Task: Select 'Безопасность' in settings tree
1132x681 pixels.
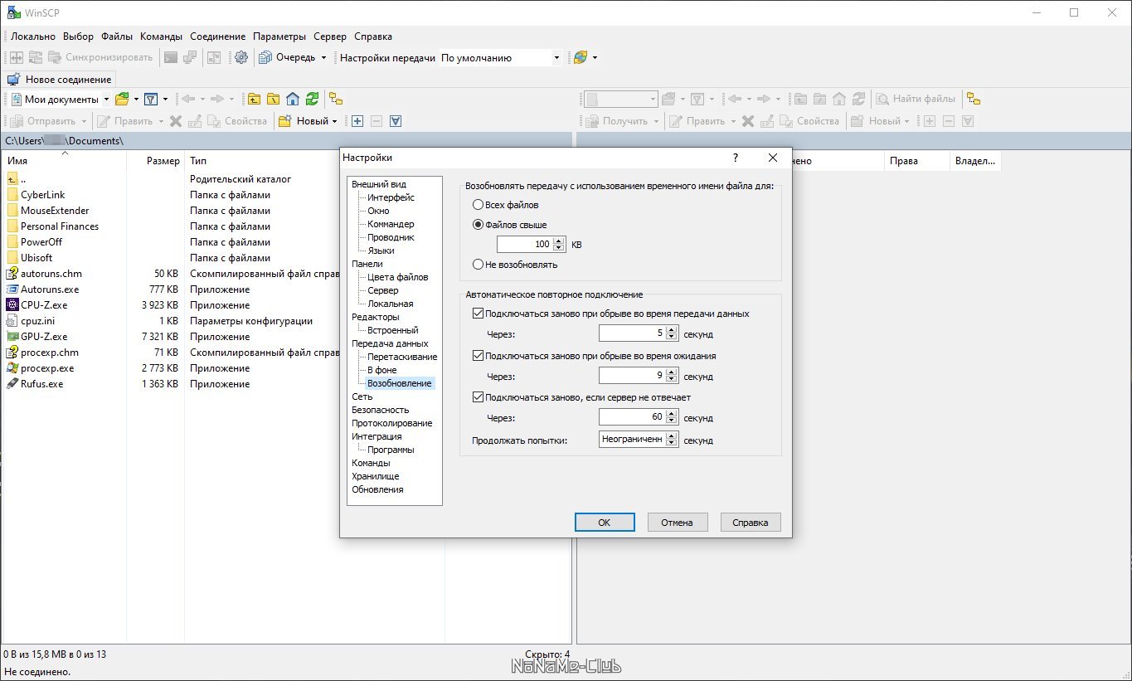Action: 380,410
